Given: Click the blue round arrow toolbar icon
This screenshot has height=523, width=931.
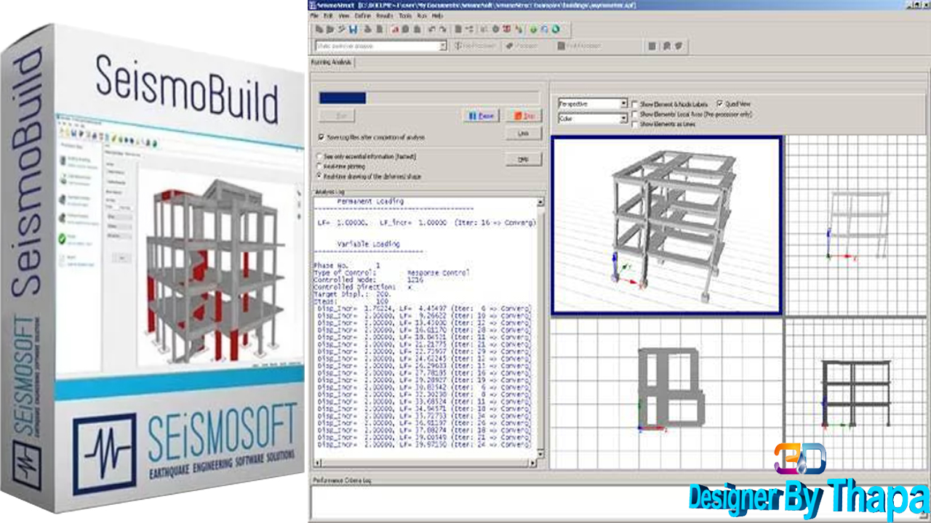Looking at the screenshot, I should (544, 29).
